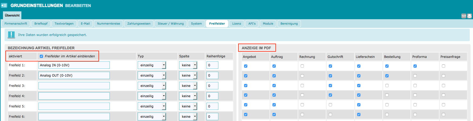Tick Preisanfrage checkbox for Freifeld 2
The height and width of the screenshot is (121, 473).
pyautogui.click(x=443, y=76)
